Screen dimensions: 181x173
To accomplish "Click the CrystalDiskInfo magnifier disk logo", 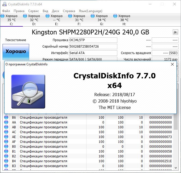I will point(28,91).
